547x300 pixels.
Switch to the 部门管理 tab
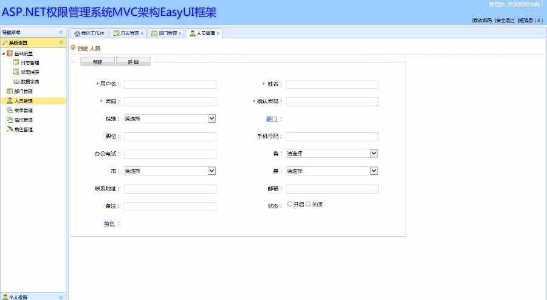(x=166, y=33)
